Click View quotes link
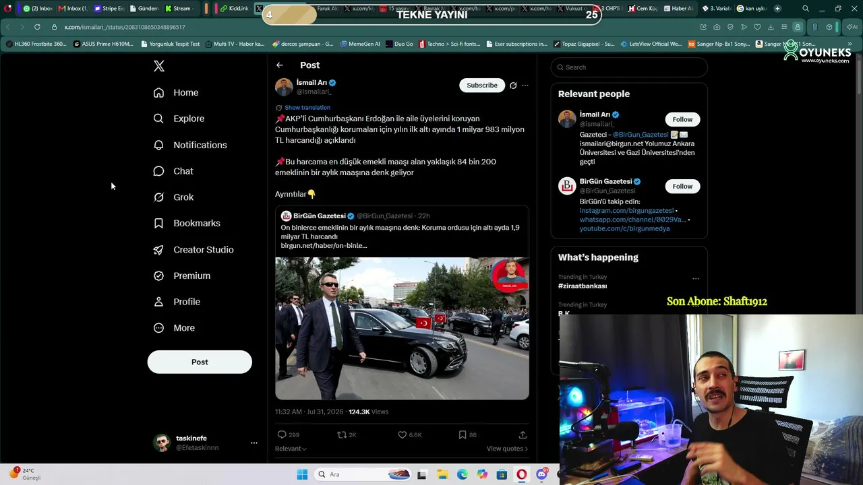The width and height of the screenshot is (863, 485). click(x=507, y=449)
